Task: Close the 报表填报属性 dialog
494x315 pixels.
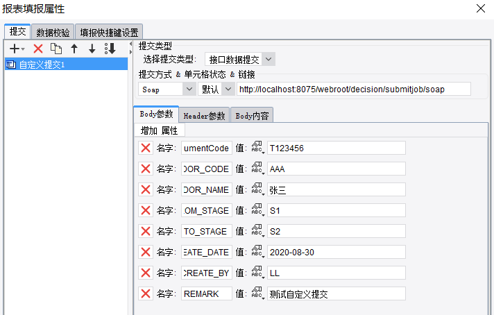Action: pyautogui.click(x=481, y=8)
